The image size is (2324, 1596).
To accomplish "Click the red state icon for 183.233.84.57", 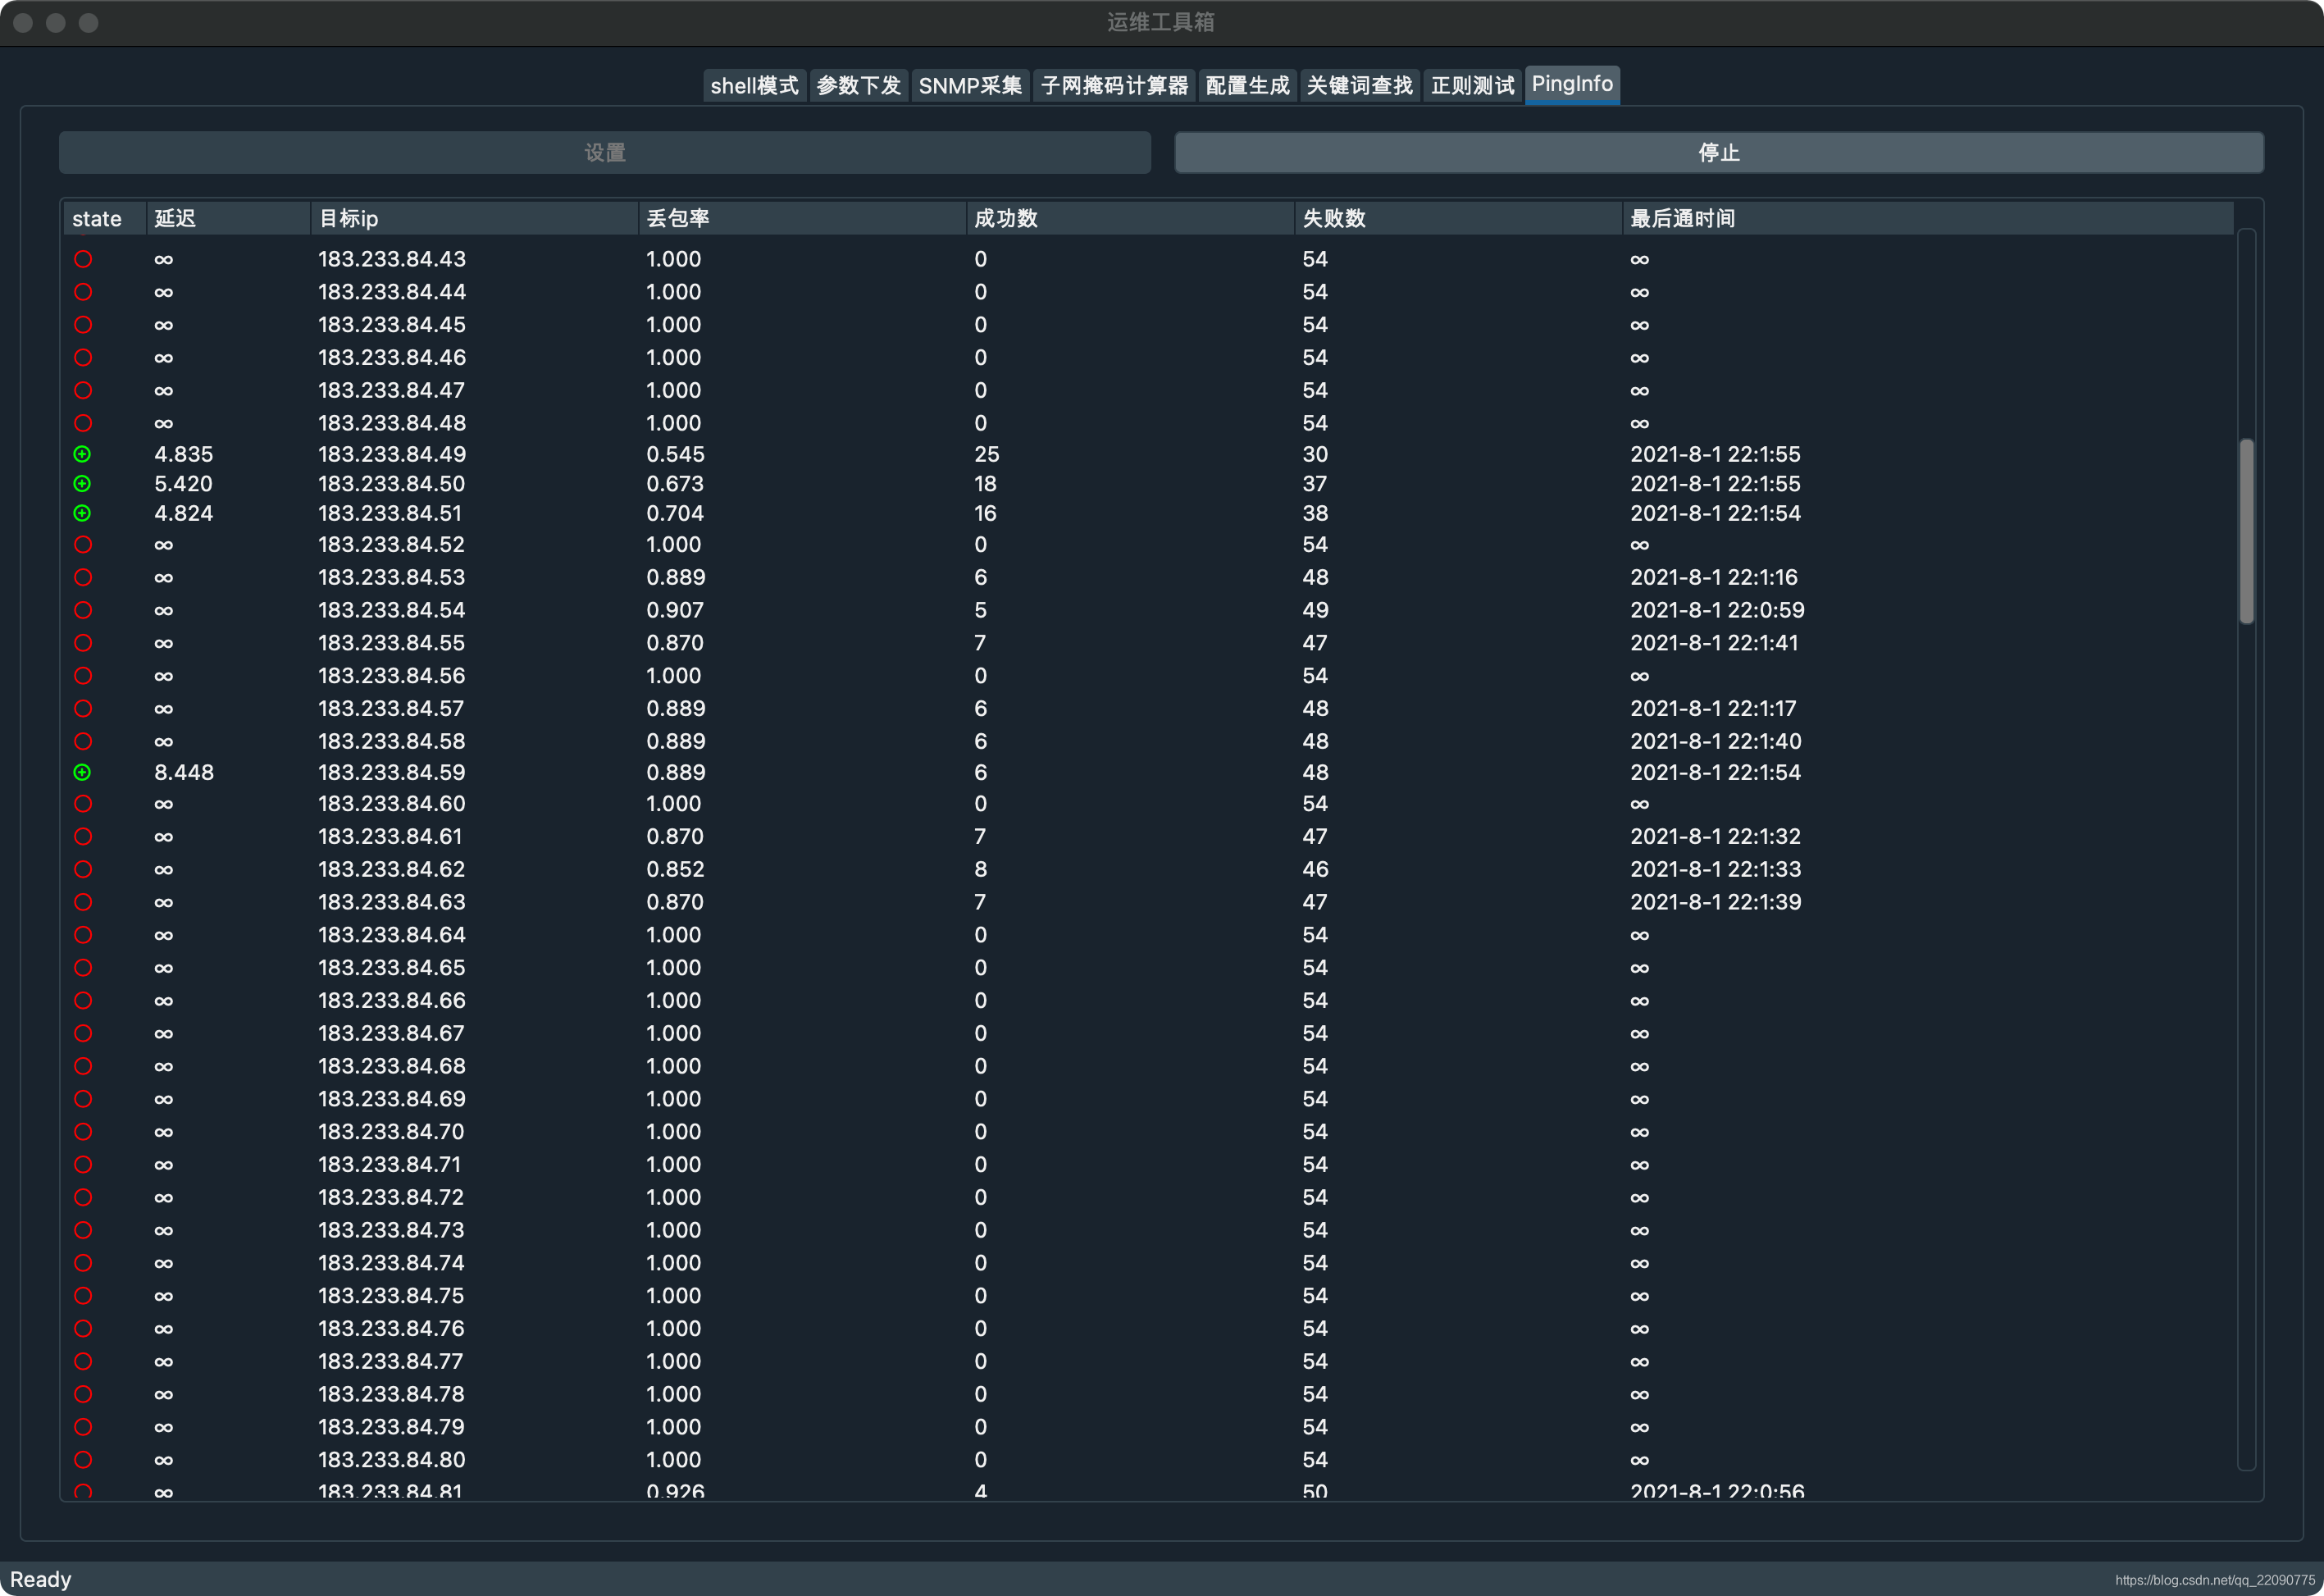I will [x=83, y=709].
